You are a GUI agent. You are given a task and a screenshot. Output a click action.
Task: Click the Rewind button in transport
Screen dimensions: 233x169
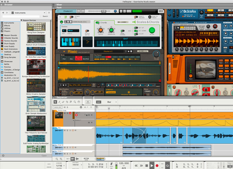pyautogui.click(x=136, y=166)
